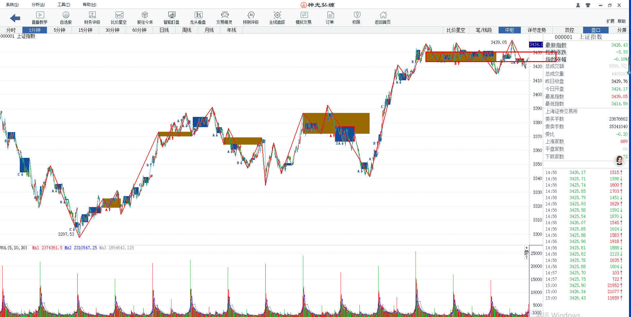The height and width of the screenshot is (317, 631).
Task: Open the 分析(A) menu
Action: (38, 5)
